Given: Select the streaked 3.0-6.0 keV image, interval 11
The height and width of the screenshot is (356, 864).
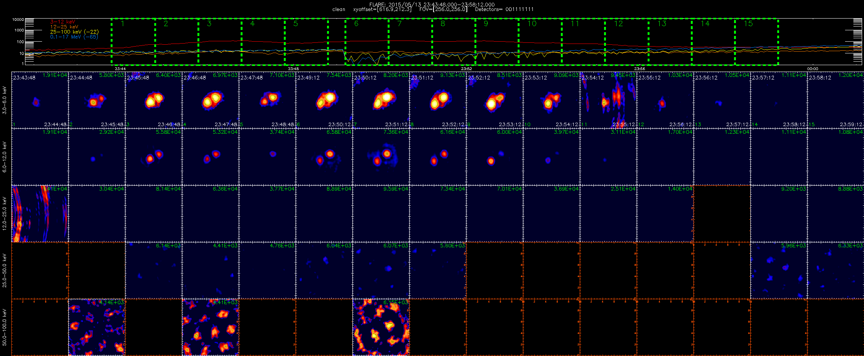Looking at the screenshot, I should pos(608,100).
